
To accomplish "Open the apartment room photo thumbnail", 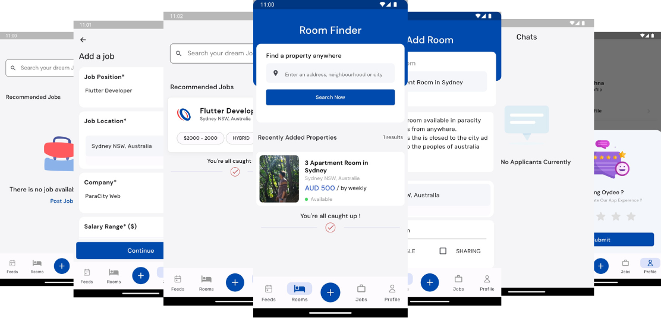I will tap(279, 179).
